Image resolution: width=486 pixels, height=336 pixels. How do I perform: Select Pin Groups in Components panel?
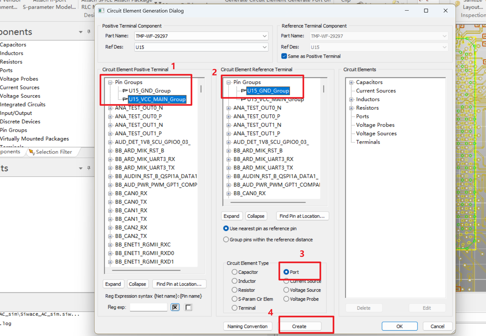click(13, 130)
